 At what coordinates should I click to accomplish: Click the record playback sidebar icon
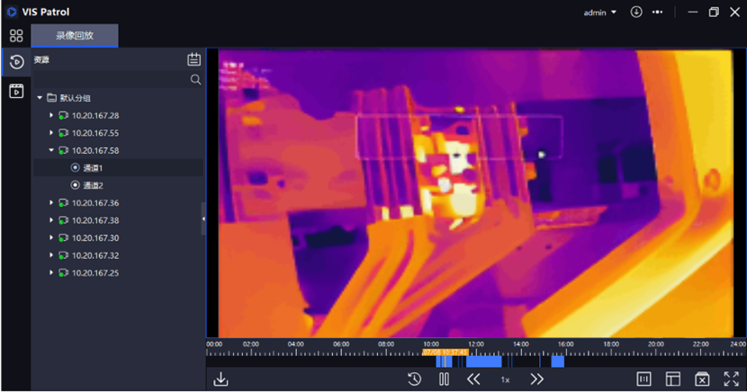pos(15,62)
